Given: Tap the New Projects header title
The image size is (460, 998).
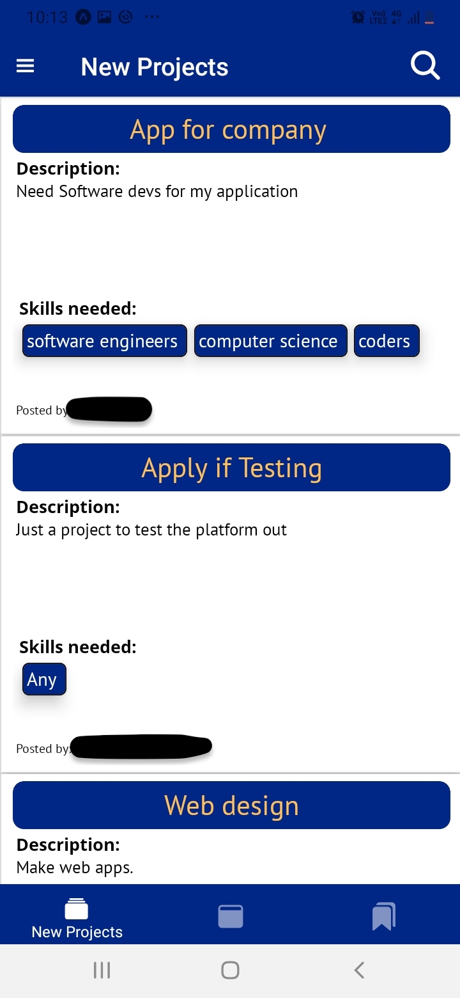Looking at the screenshot, I should click(155, 67).
